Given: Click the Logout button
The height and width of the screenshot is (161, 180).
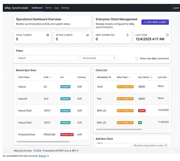Looking at the screenshot, I should [176, 8].
